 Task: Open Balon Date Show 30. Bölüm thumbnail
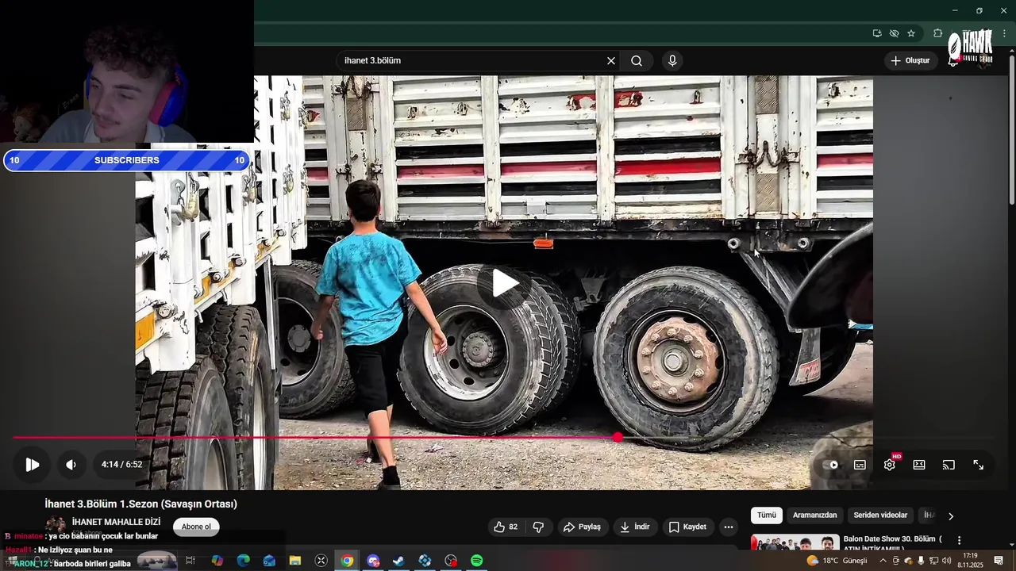795,542
